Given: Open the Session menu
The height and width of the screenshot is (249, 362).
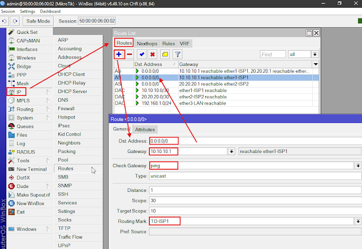Looking at the screenshot, I should (x=8, y=11).
